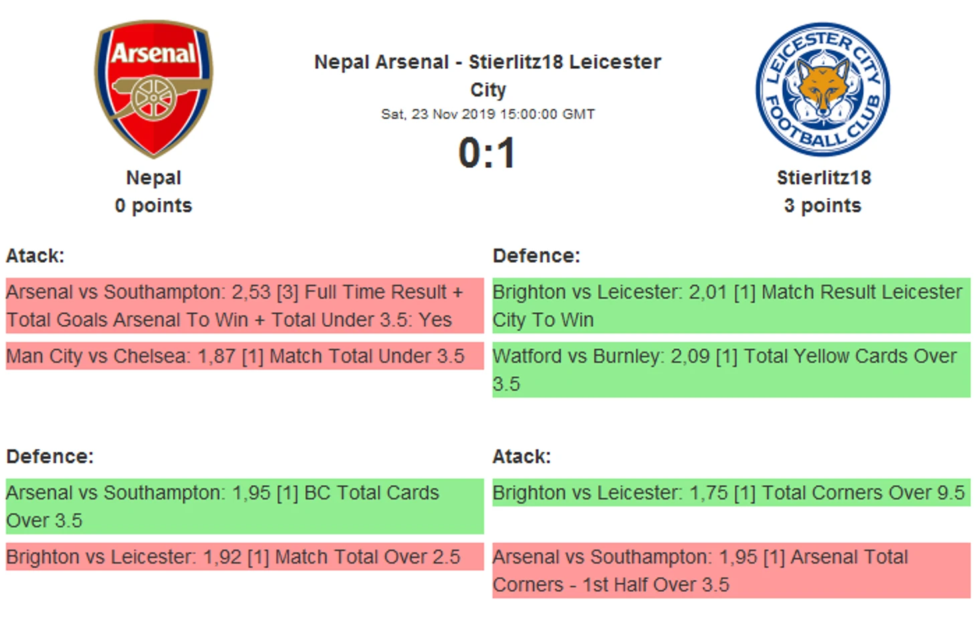The height and width of the screenshot is (641, 976).
Task: Click the 0:1 match score
Action: pyautogui.click(x=487, y=153)
